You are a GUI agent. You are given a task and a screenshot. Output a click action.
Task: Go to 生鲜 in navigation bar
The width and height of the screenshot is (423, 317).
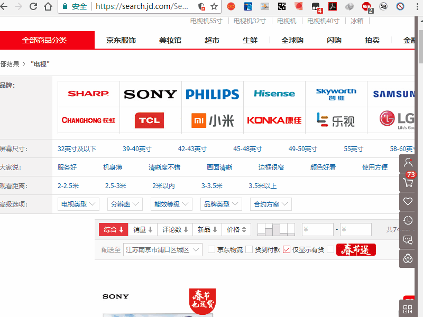tap(250, 41)
